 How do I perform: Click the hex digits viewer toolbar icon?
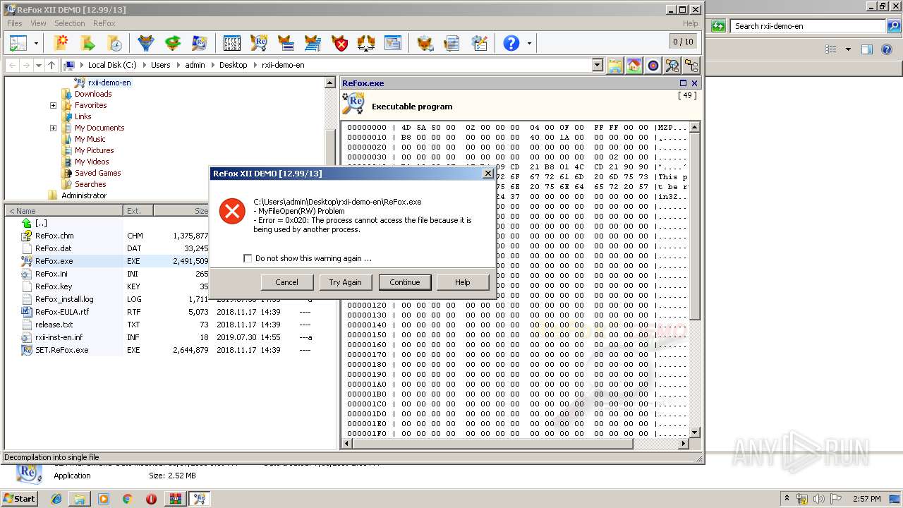(231, 43)
